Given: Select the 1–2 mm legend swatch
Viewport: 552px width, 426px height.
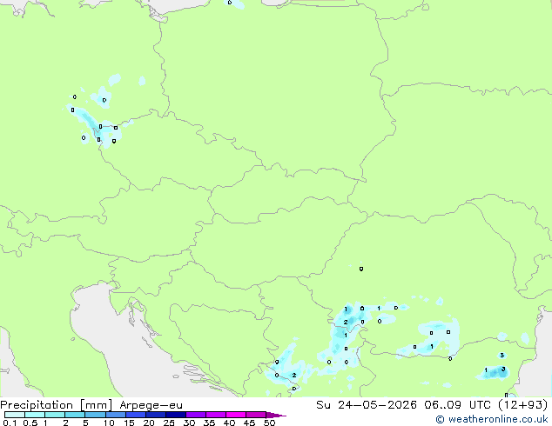Looking at the screenshot, I should point(55,415).
